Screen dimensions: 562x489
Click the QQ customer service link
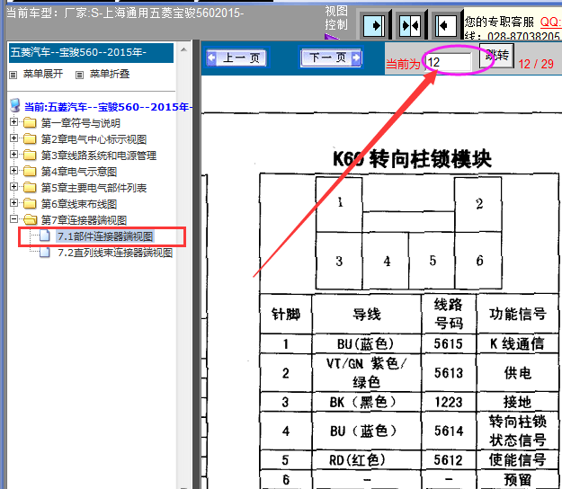550,22
